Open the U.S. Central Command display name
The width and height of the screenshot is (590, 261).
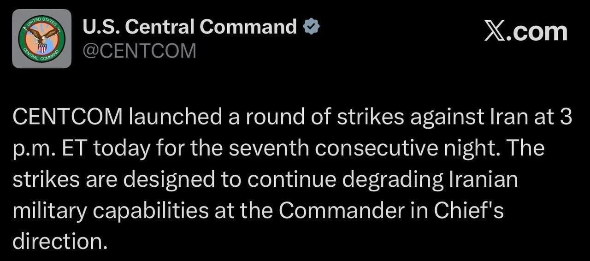(x=189, y=27)
